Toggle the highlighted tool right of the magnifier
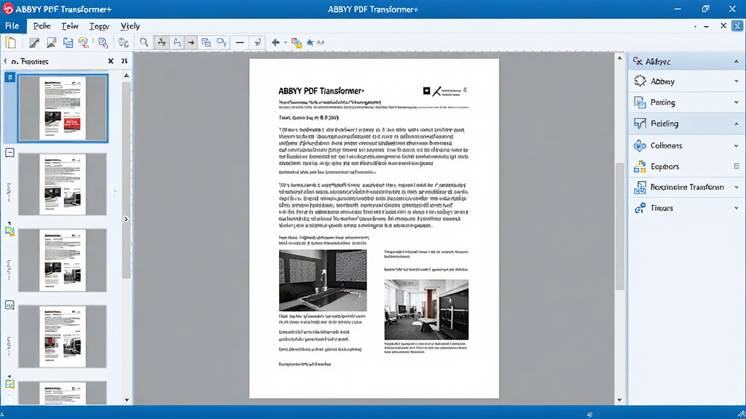Viewport: 746px width, 419px height. pos(162,42)
